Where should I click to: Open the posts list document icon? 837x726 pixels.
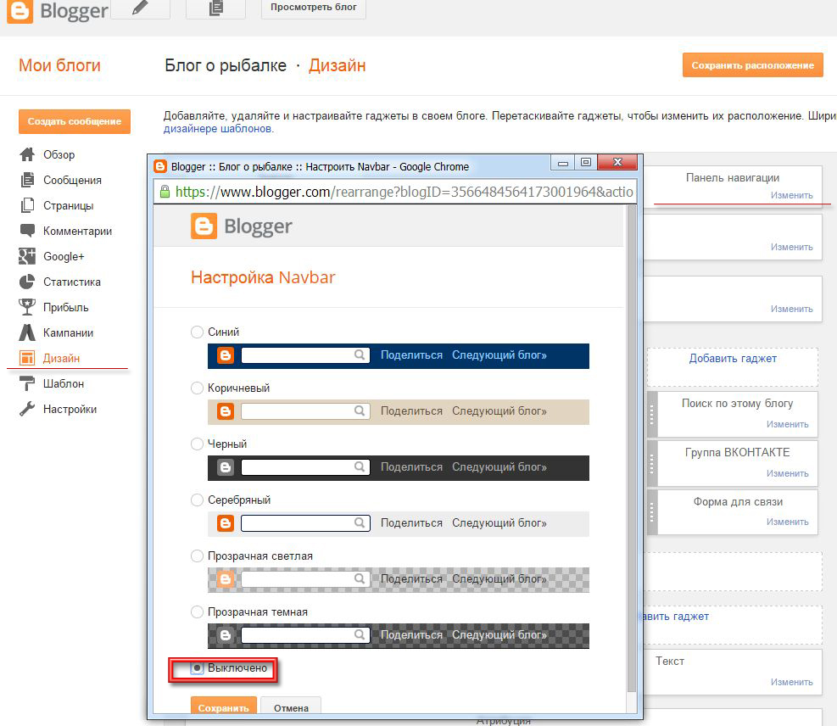(215, 8)
